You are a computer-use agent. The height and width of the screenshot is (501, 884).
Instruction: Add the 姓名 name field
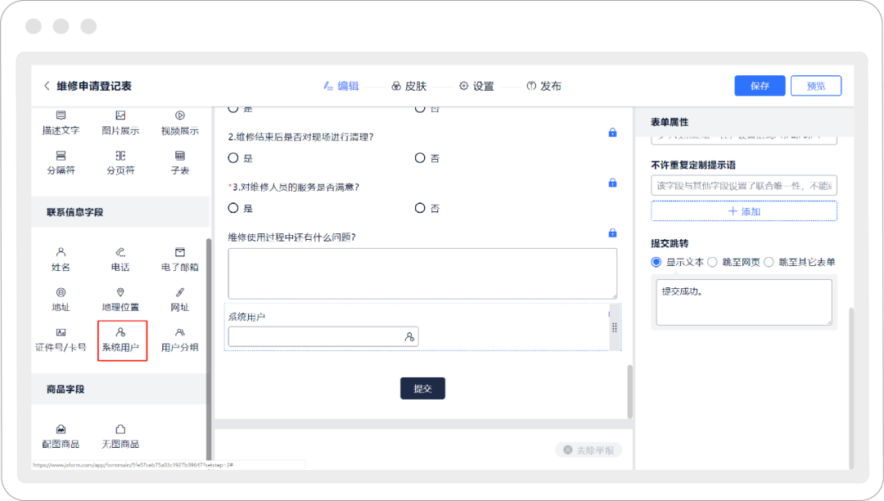tap(61, 259)
